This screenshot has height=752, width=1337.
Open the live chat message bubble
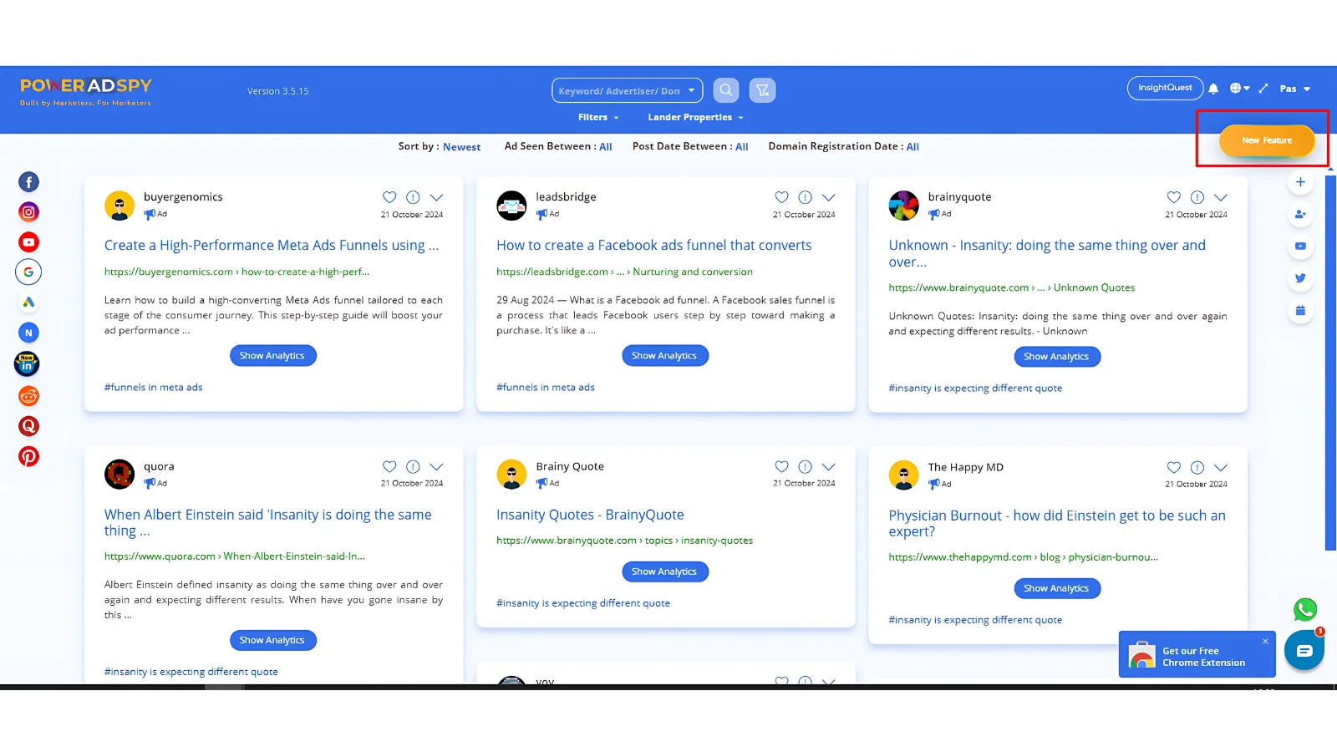coord(1304,651)
